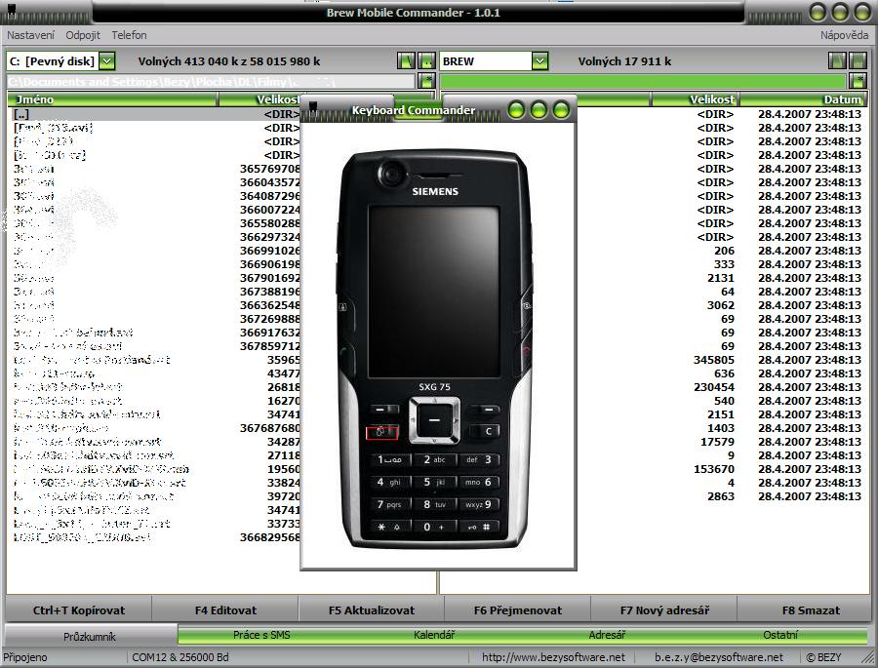The width and height of the screenshot is (878, 668).
Task: Click the left arrow on the phone's navigation pad
Action: (x=415, y=420)
